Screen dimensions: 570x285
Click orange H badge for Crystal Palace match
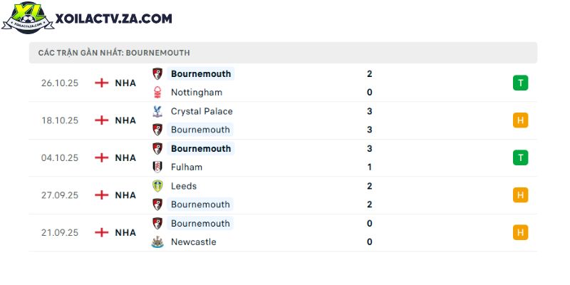coord(521,120)
